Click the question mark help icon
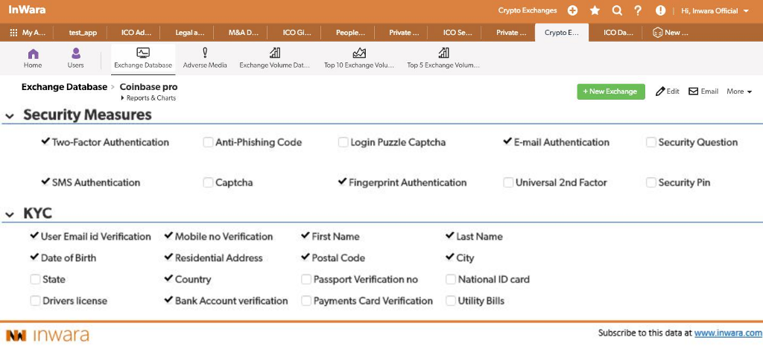This screenshot has width=763, height=349. point(638,10)
